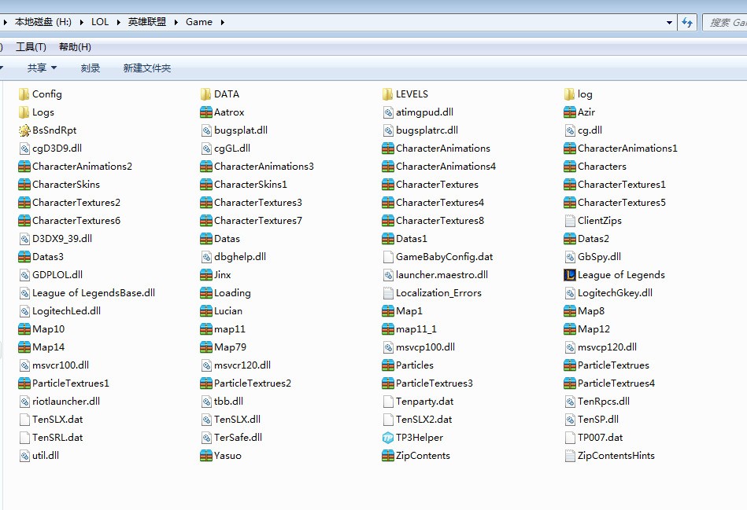Select file TP007.dat
The width and height of the screenshot is (747, 510).
(x=594, y=438)
